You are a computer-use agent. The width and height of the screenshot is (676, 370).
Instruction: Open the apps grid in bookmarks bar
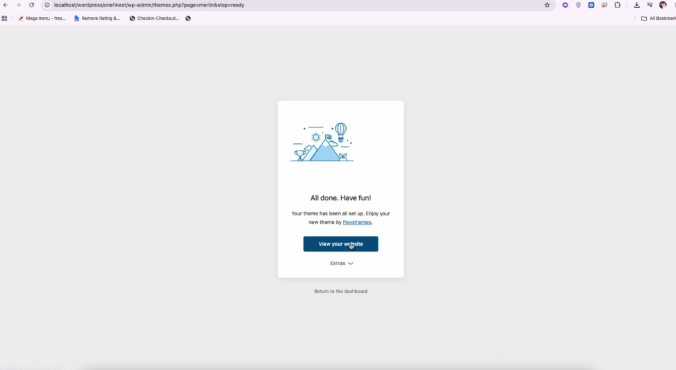click(5, 18)
